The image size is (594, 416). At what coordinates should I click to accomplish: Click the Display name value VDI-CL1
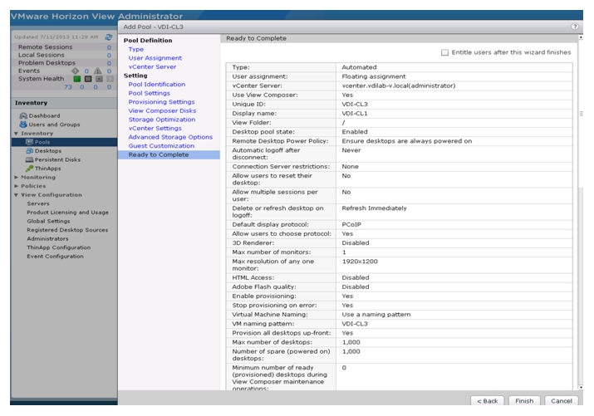point(355,114)
